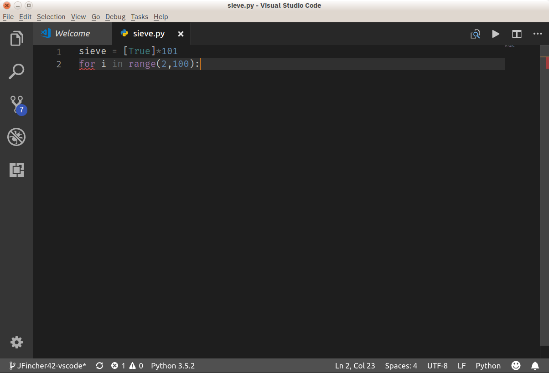This screenshot has height=373, width=549.
Task: Run the sieve.py file with the play button
Action: point(496,34)
